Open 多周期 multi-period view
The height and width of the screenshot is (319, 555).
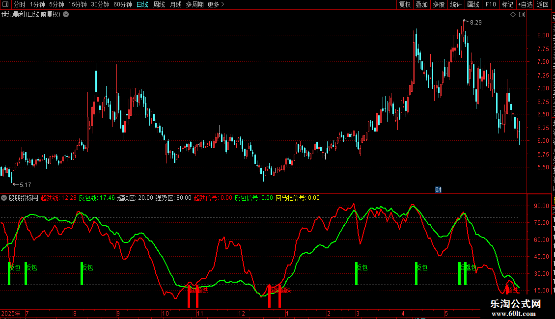(194, 4)
